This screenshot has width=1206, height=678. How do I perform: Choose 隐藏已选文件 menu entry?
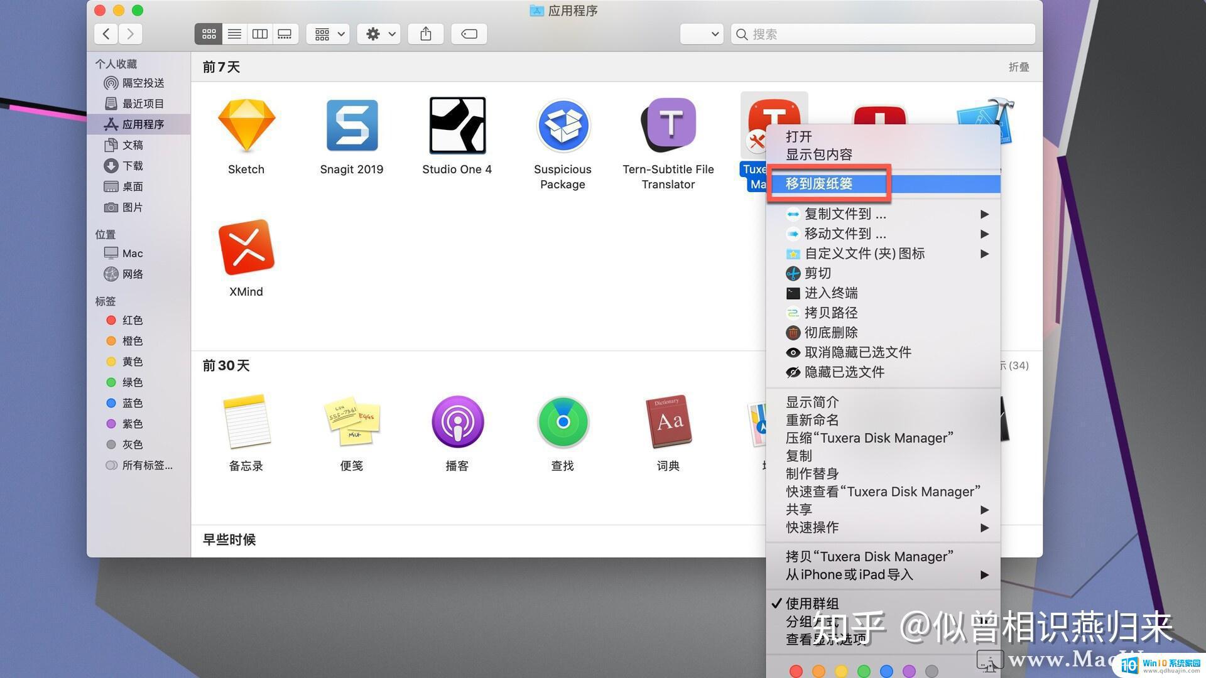click(x=883, y=372)
